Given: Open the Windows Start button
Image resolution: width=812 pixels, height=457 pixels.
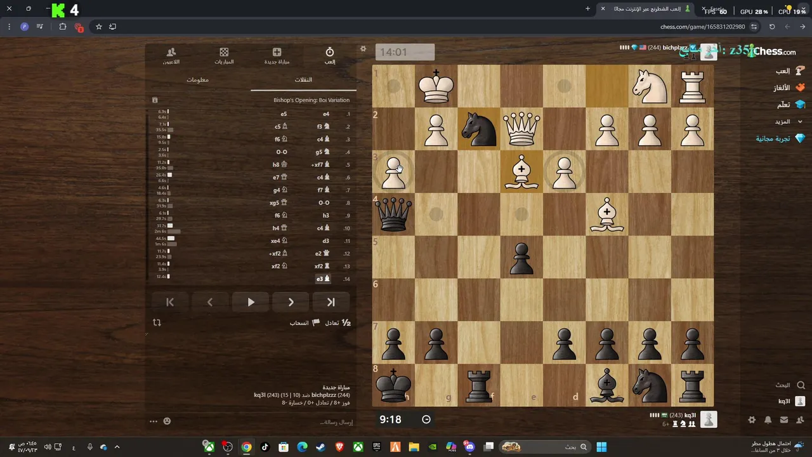Looking at the screenshot, I should [x=601, y=447].
